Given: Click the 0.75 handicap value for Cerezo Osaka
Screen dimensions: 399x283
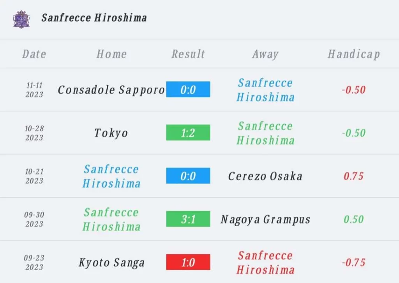Looking at the screenshot, I should [354, 176].
